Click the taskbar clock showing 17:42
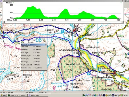Viewport: 129px width, 97px height. coord(126,95)
